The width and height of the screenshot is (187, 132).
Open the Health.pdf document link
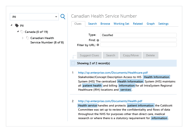coord(110,101)
